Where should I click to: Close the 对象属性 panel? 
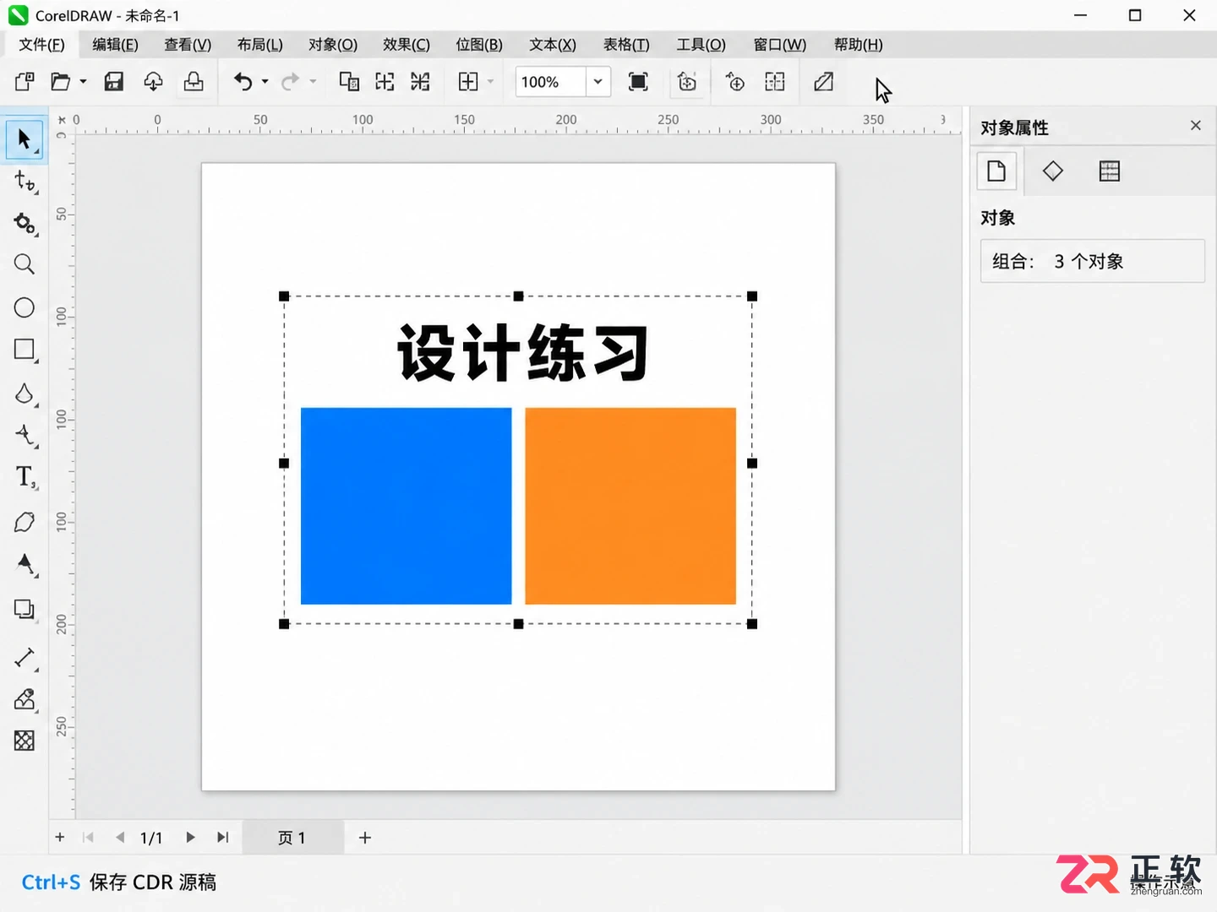pos(1196,126)
